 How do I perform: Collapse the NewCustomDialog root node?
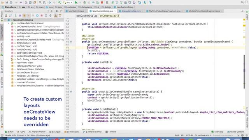coord(5,20)
